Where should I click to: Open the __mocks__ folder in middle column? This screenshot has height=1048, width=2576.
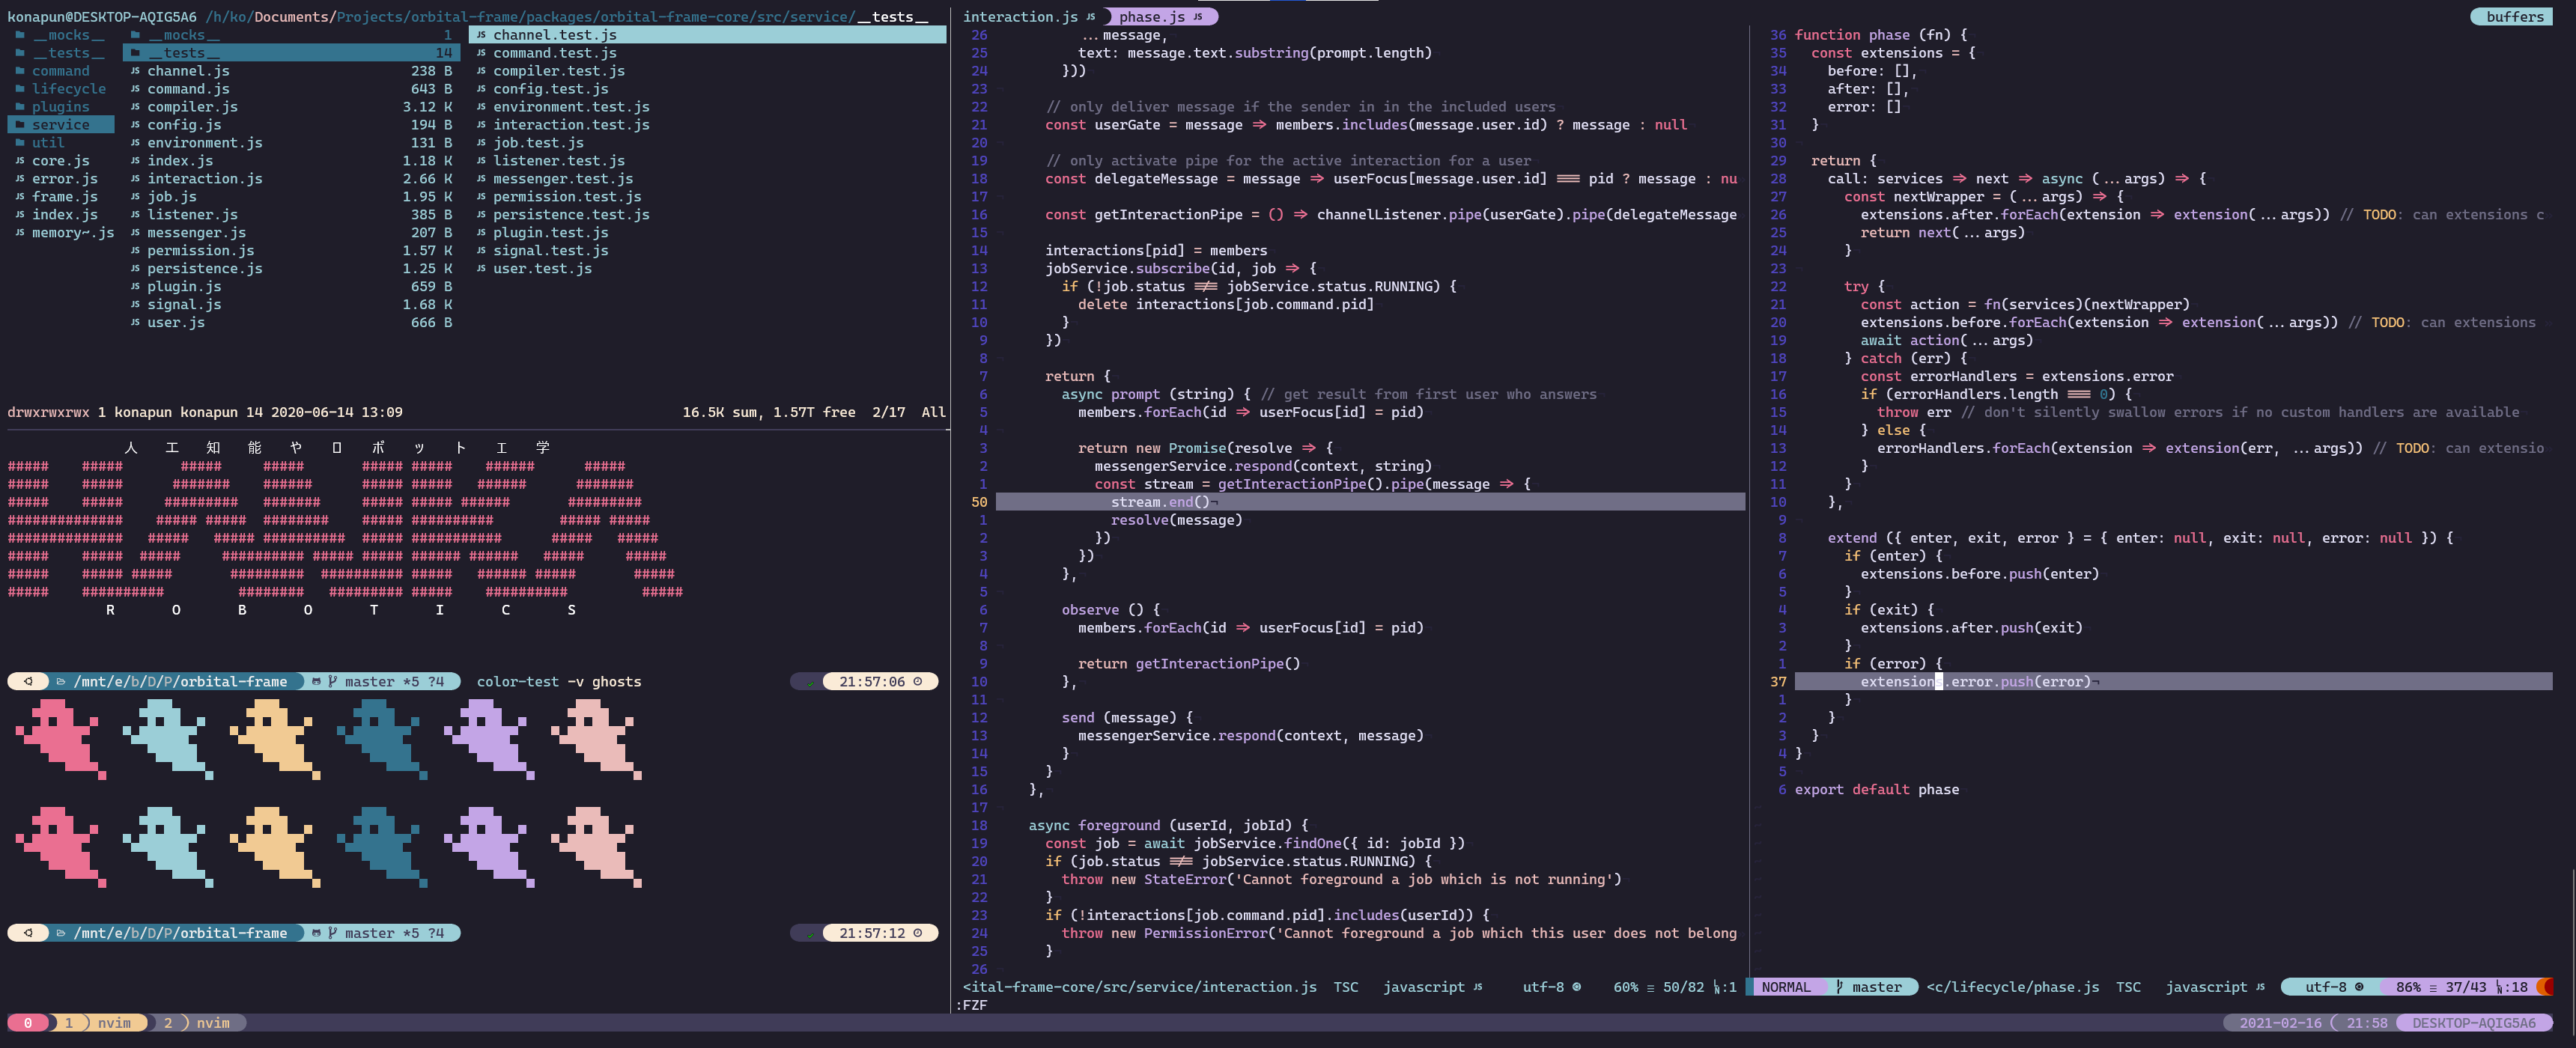pos(183,35)
